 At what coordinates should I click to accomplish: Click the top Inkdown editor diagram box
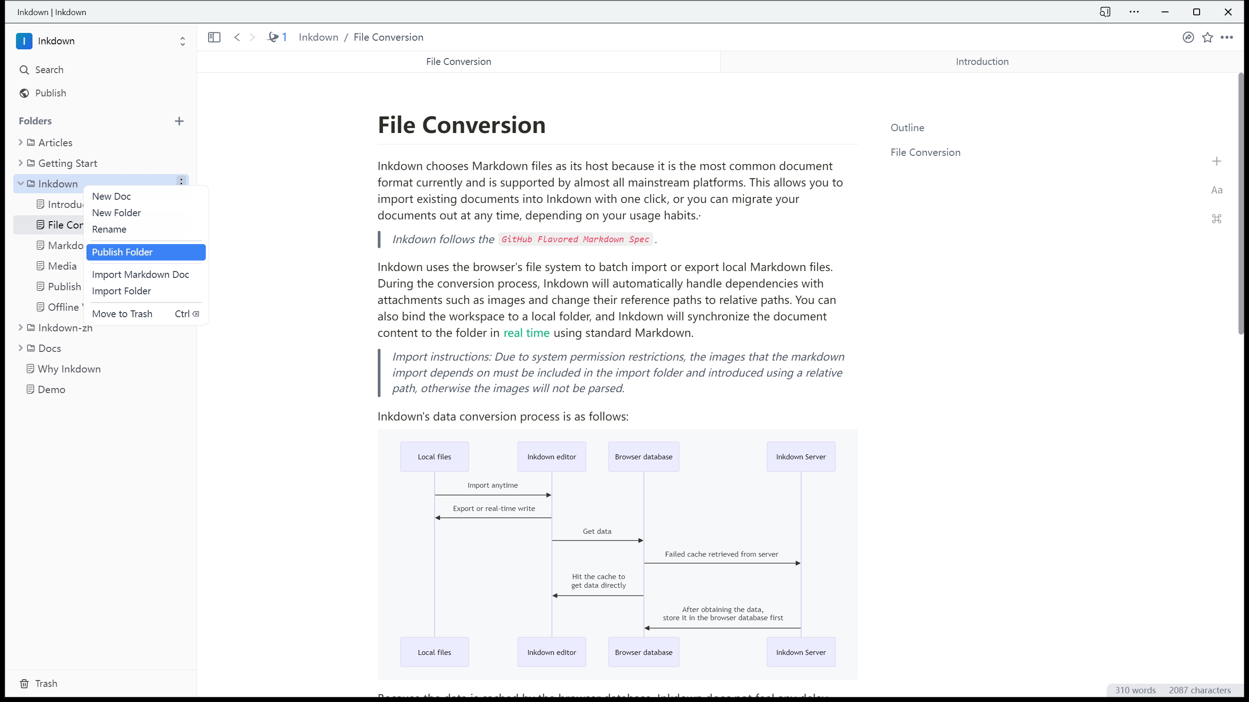552,457
